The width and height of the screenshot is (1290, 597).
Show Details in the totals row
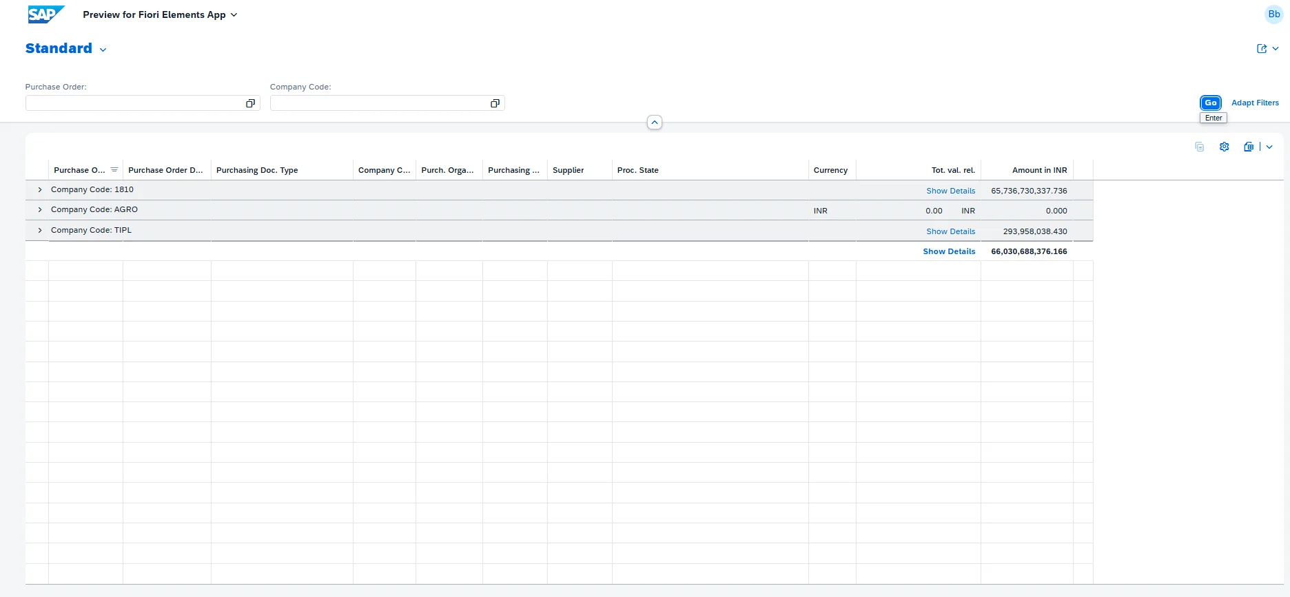tap(949, 251)
